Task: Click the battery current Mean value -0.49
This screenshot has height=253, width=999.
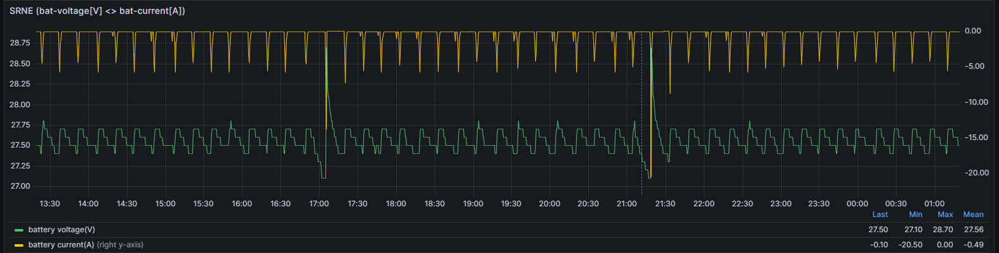Action: tap(974, 245)
